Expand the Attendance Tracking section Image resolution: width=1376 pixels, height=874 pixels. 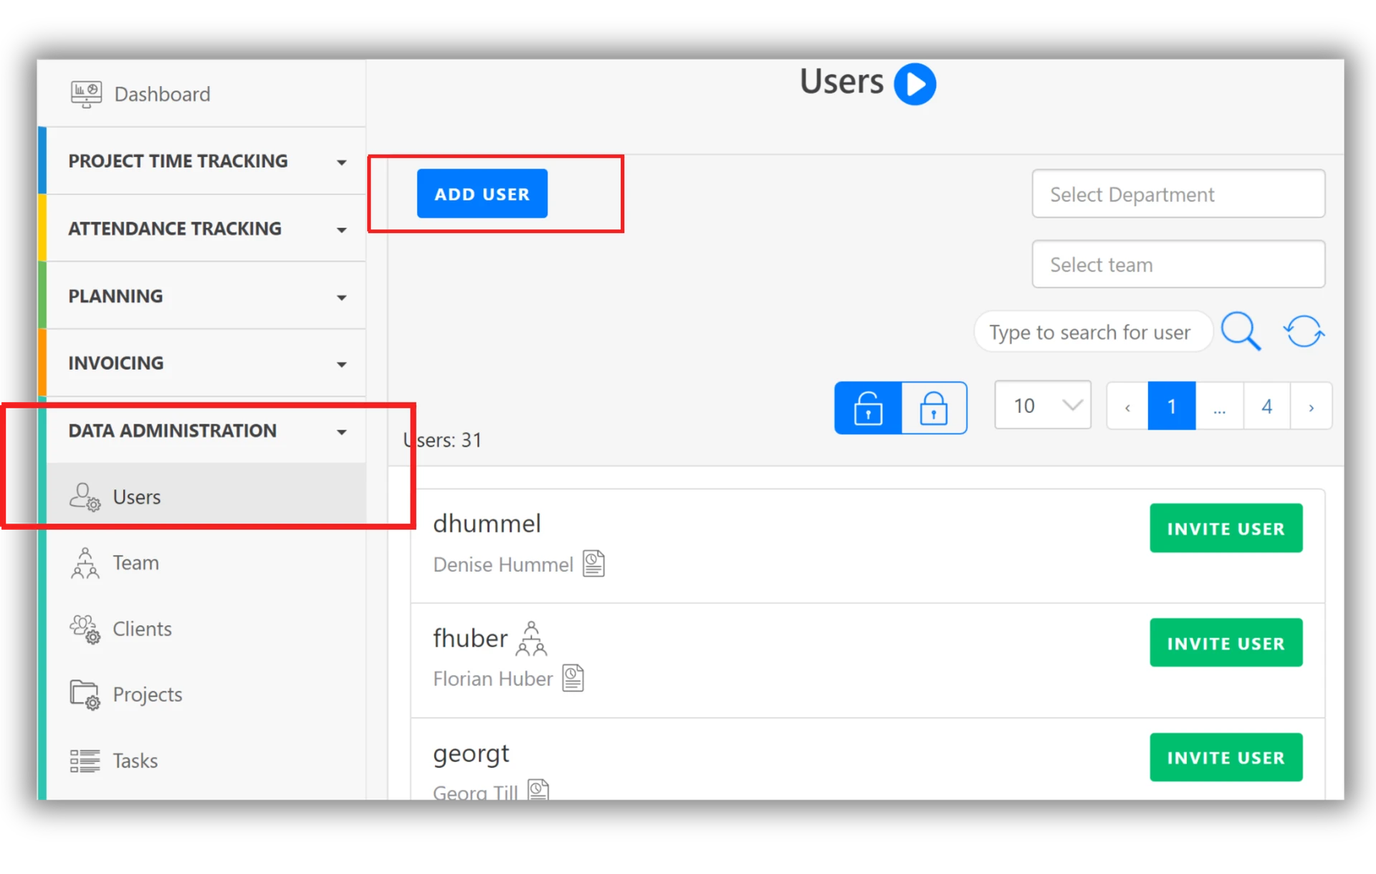pos(206,229)
